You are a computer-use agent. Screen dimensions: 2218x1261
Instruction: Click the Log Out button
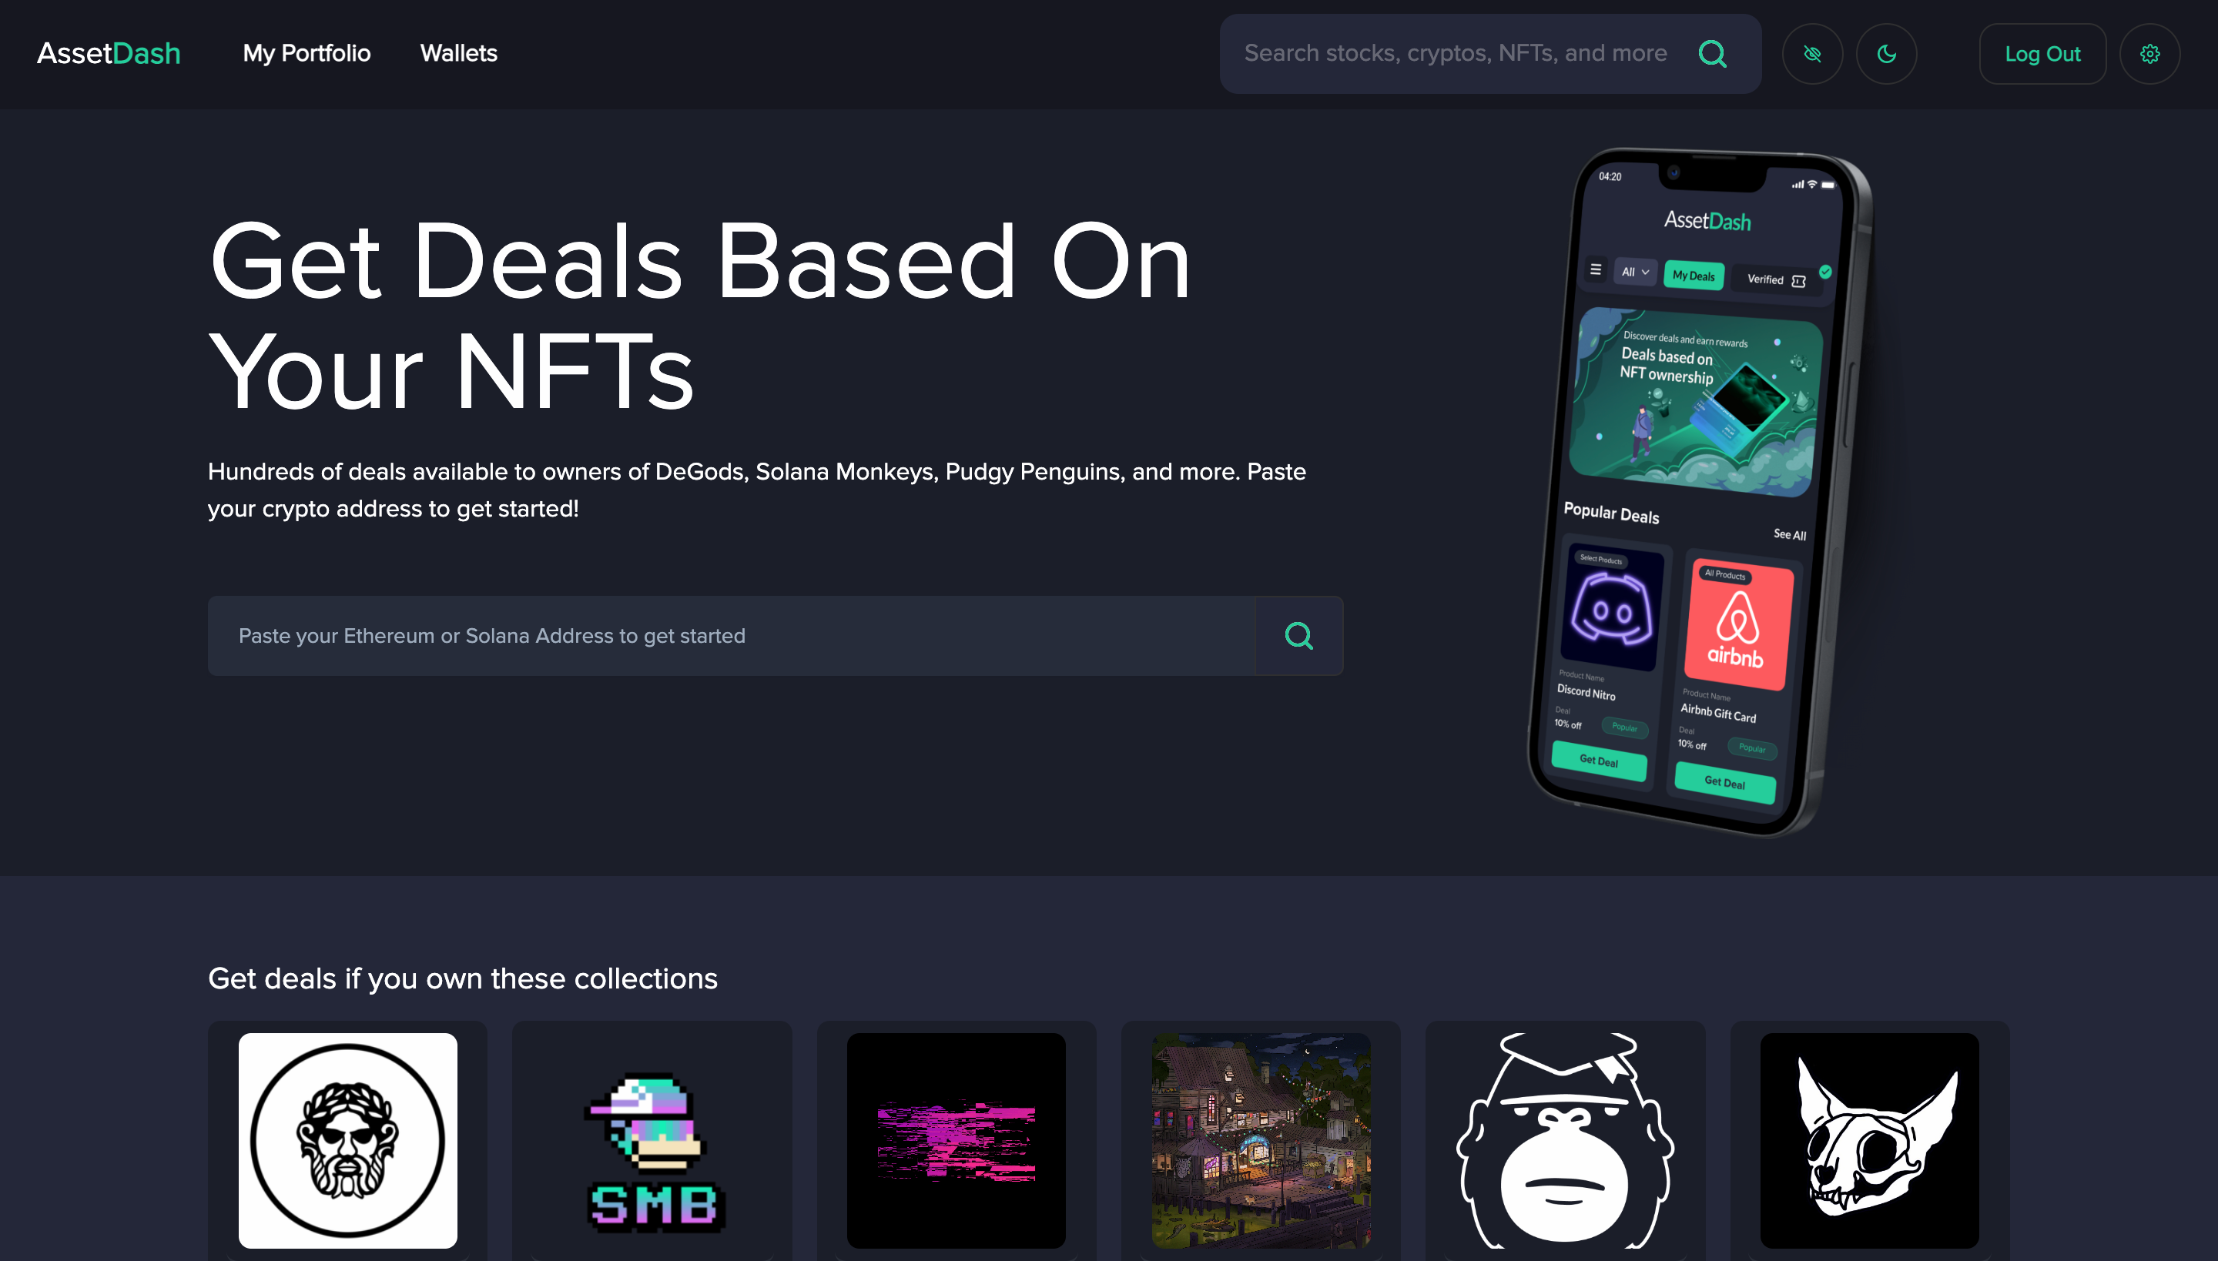pyautogui.click(x=2042, y=54)
